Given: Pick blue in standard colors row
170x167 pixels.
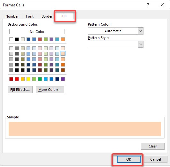Looking at the screenshot, I should click(51, 79).
